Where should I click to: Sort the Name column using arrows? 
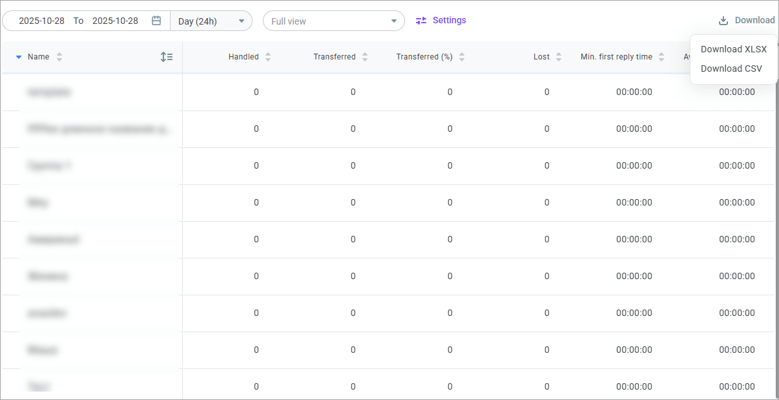pyautogui.click(x=59, y=57)
